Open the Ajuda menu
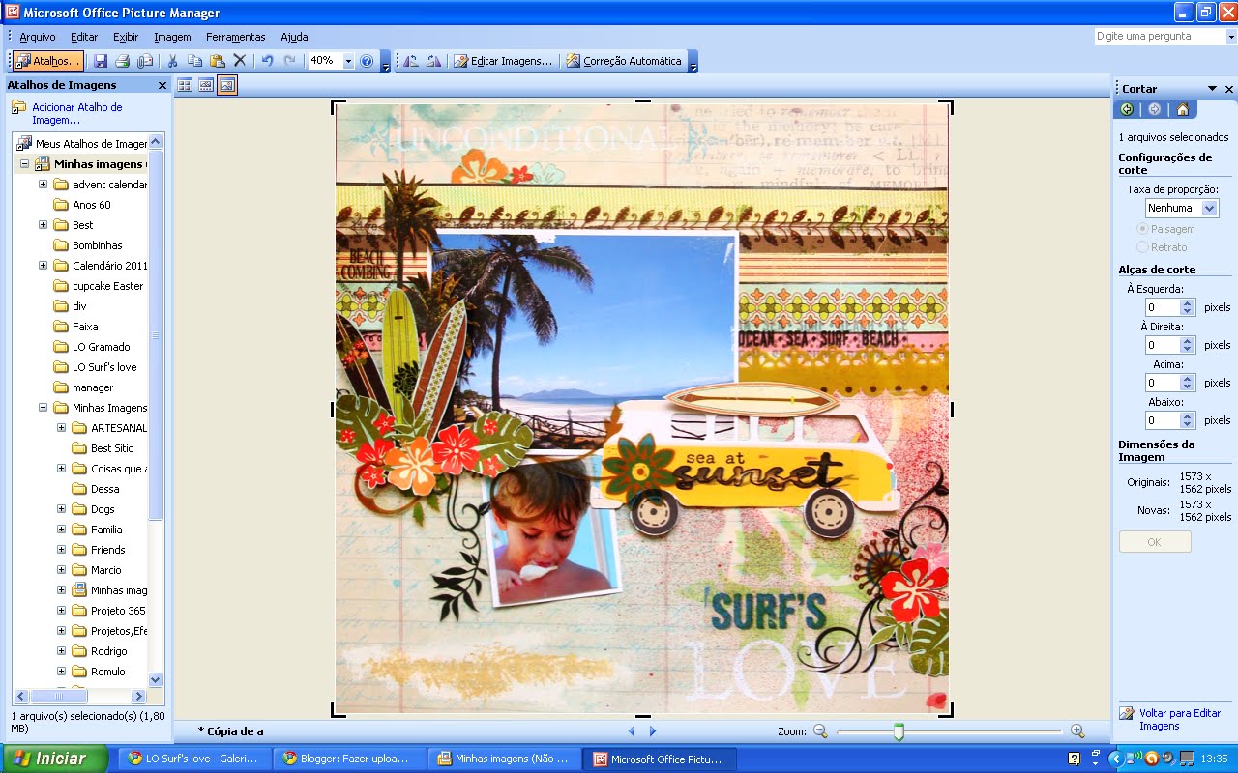 [294, 37]
